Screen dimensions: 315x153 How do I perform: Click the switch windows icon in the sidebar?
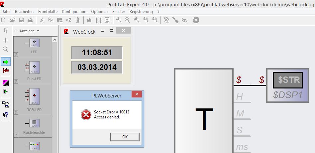point(6,104)
